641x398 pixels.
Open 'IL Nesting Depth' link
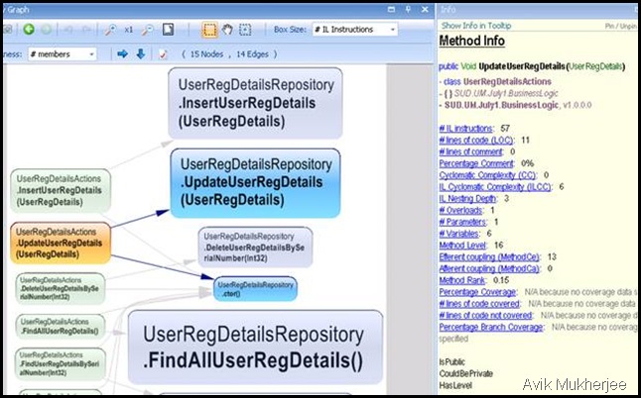tap(467, 199)
